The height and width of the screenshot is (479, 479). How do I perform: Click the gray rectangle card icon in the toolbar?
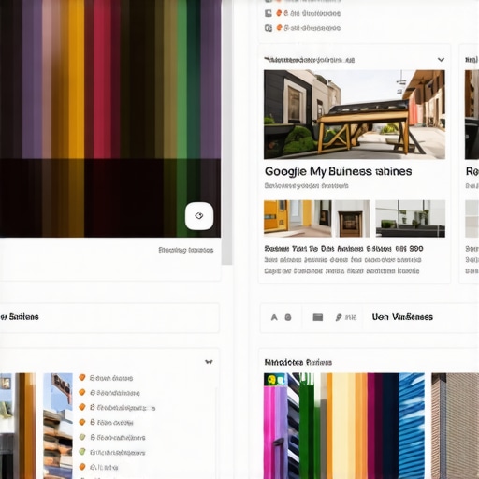(318, 317)
